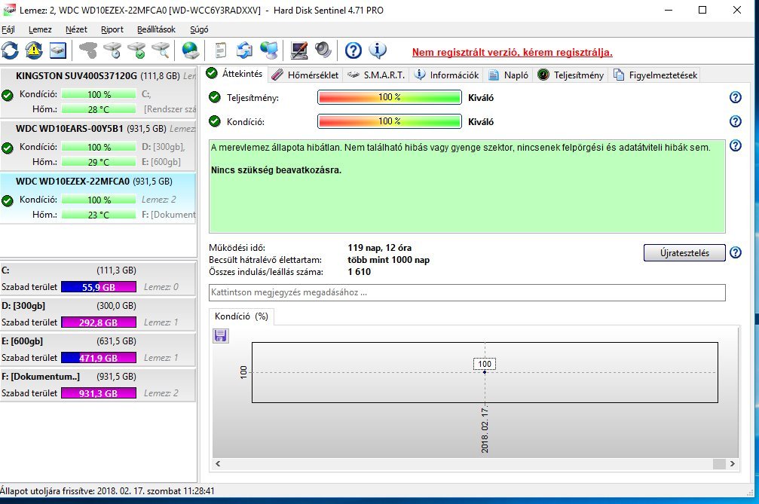Open the Információk tab

pos(447,75)
